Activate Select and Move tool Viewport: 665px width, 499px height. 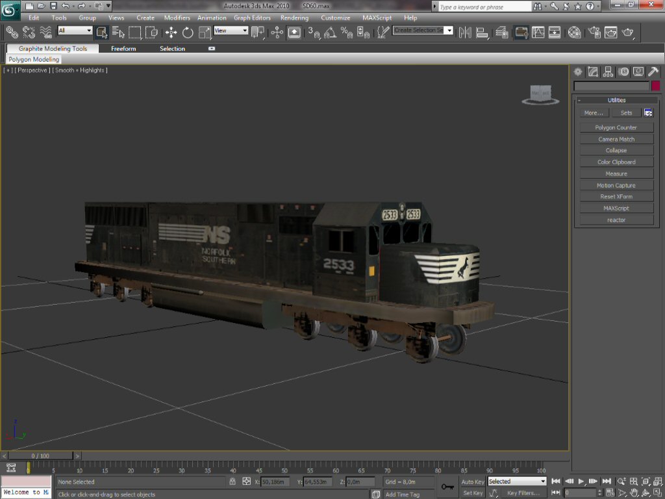point(171,32)
